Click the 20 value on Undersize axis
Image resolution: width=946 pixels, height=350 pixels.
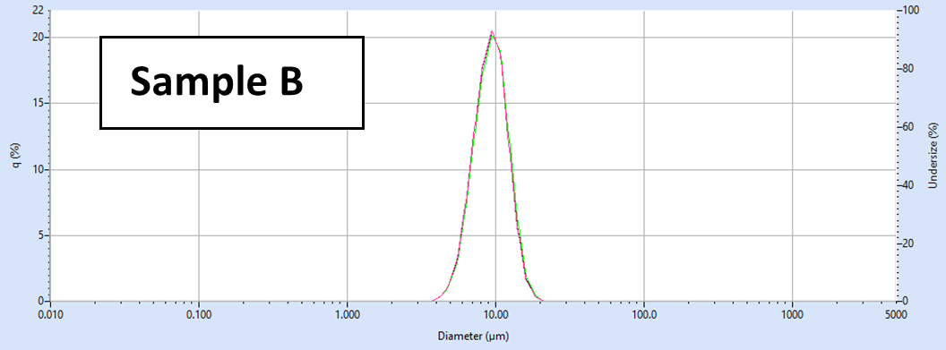point(908,243)
